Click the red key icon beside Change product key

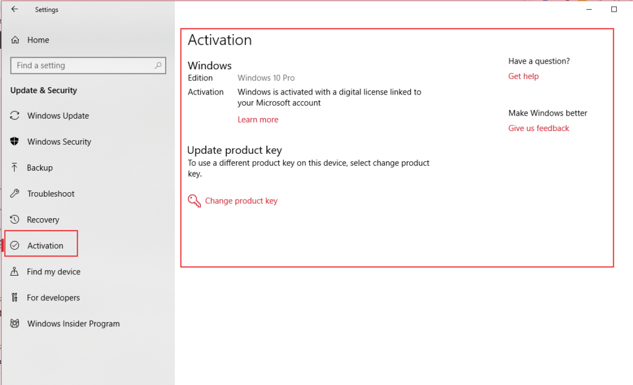(193, 200)
